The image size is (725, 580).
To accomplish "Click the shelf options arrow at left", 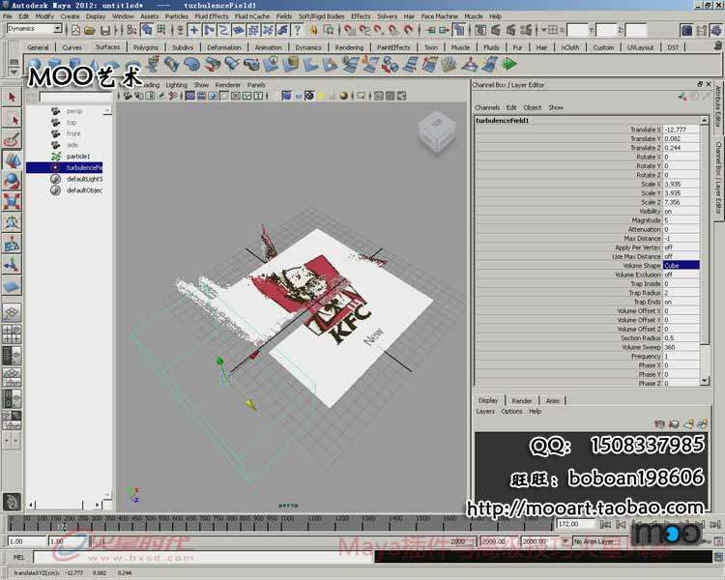I will [x=14, y=72].
